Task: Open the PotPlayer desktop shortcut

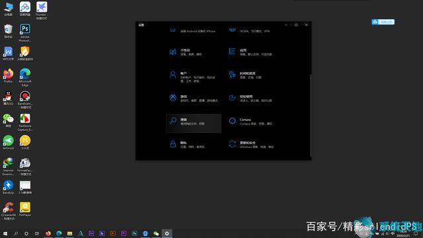Action: (x=25, y=209)
